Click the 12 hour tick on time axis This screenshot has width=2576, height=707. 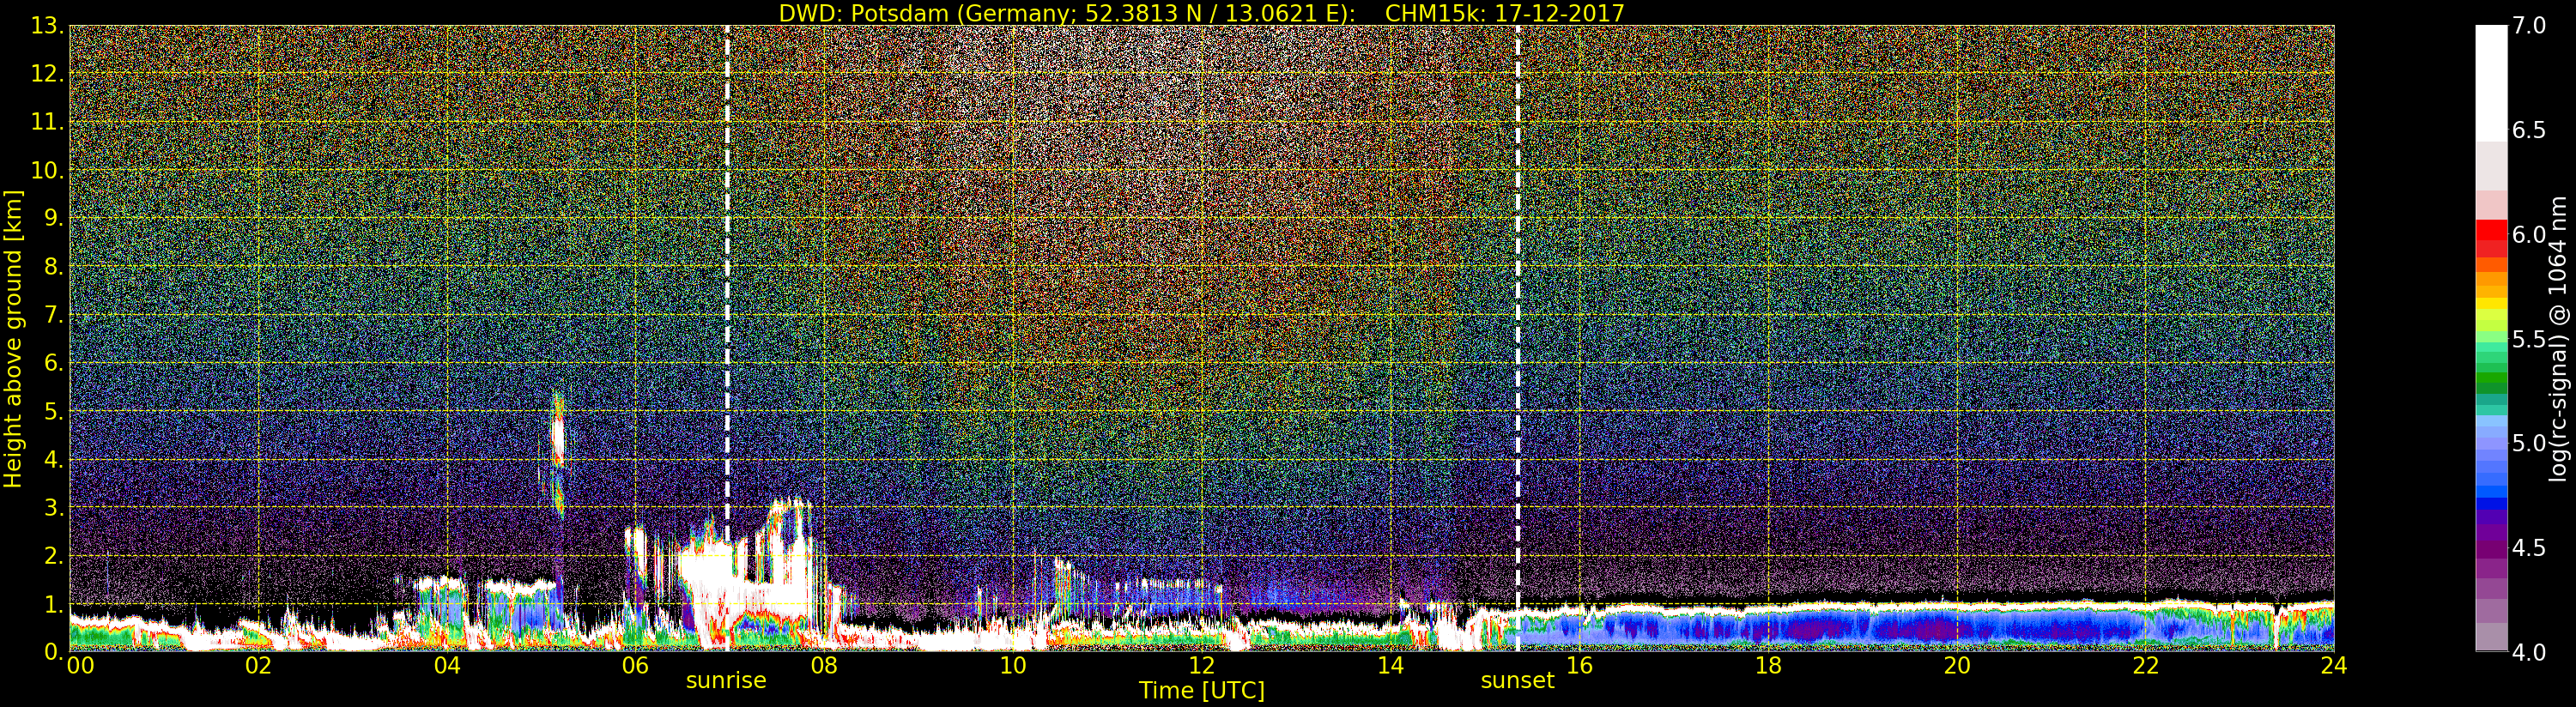1201,665
